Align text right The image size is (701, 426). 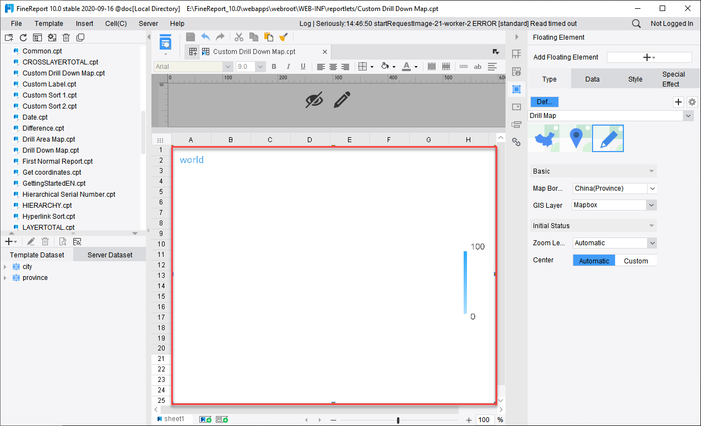coord(345,67)
